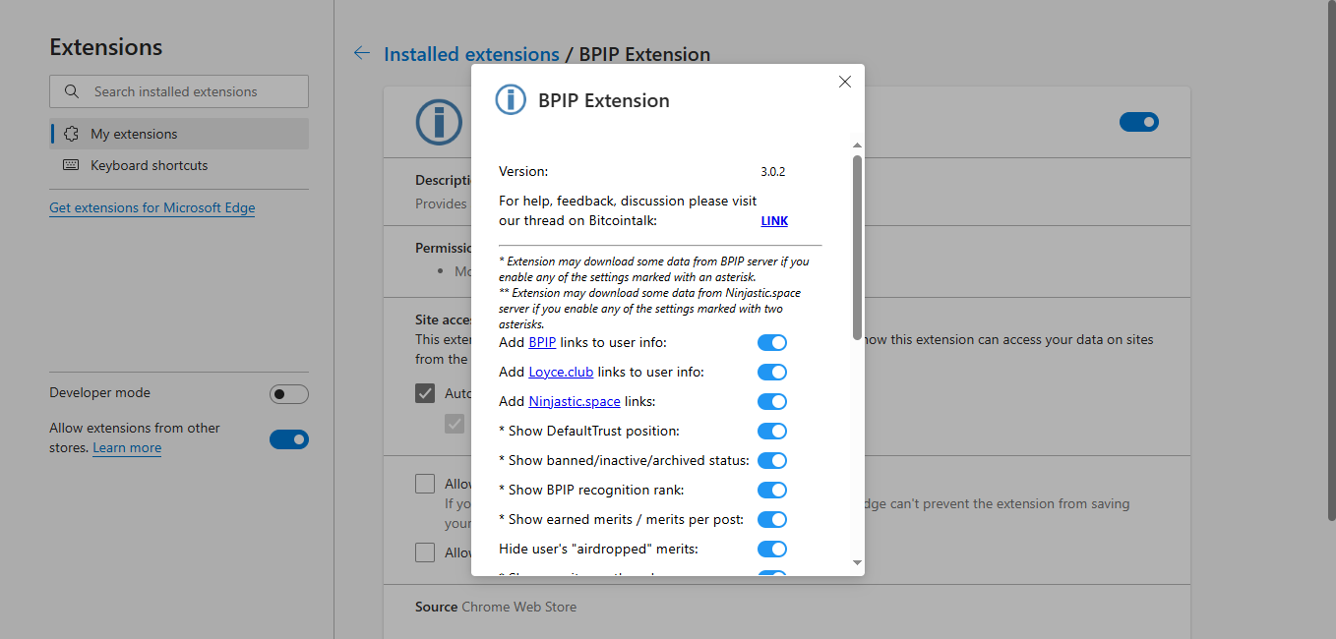Toggle Add BPIP links to user info

pyautogui.click(x=772, y=342)
